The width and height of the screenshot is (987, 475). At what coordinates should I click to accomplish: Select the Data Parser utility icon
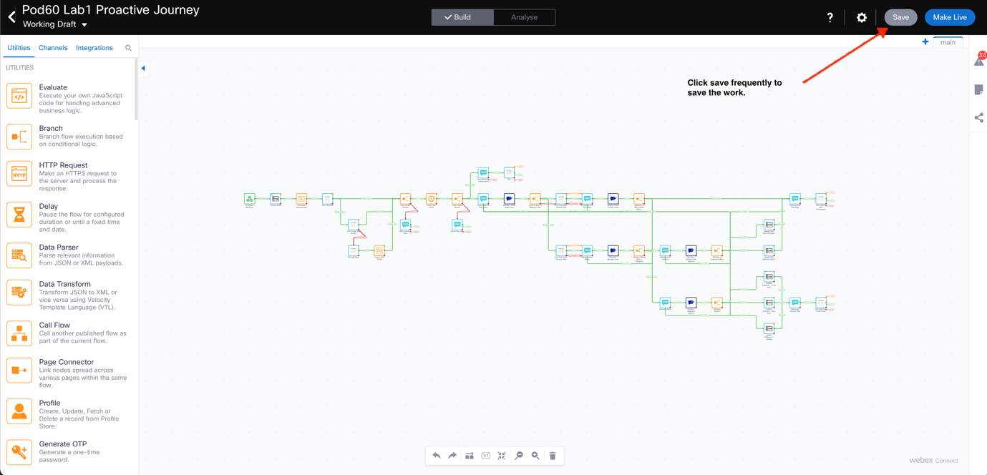click(19, 255)
